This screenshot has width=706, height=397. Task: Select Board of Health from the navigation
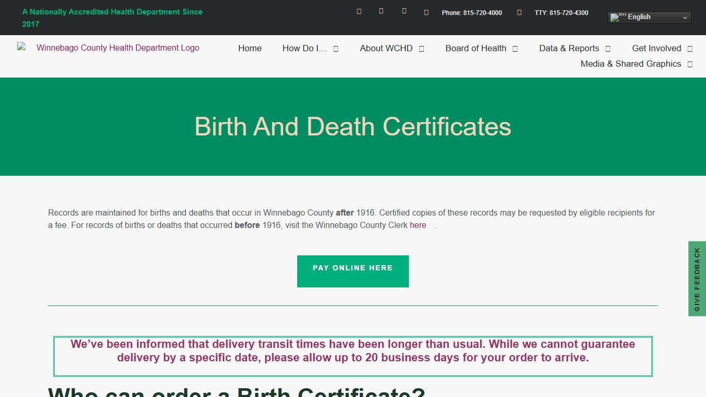point(475,48)
